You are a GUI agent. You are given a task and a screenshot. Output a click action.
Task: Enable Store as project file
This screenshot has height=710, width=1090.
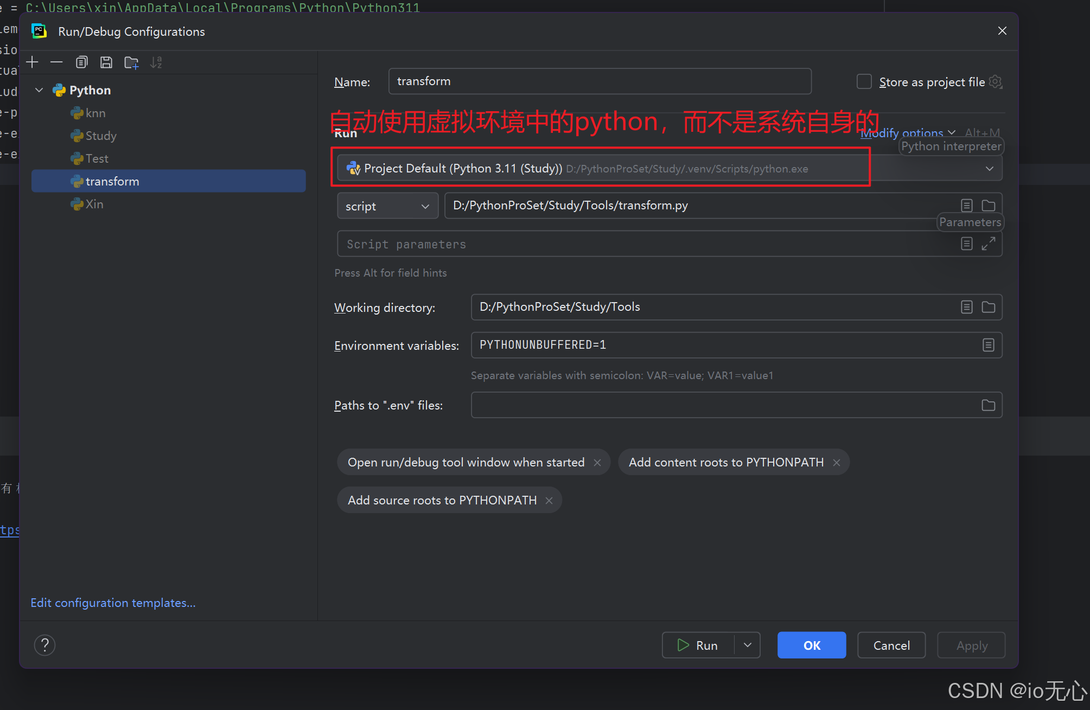pyautogui.click(x=864, y=81)
